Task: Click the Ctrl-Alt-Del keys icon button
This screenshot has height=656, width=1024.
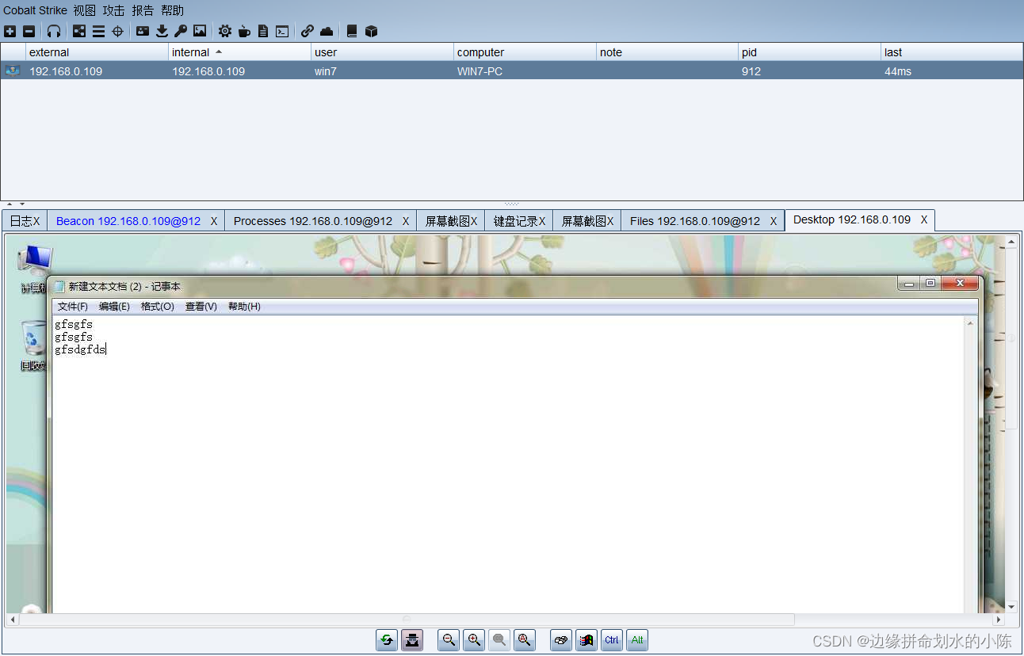Action: coord(561,640)
